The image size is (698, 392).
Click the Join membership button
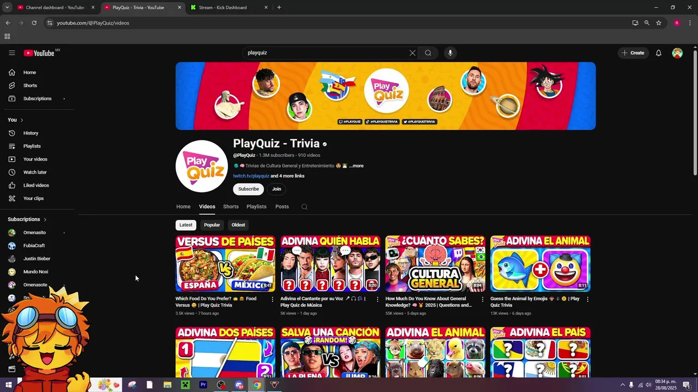(x=276, y=189)
